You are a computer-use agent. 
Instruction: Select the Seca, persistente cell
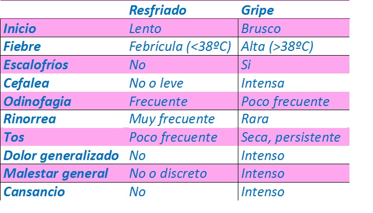pyautogui.click(x=291, y=137)
